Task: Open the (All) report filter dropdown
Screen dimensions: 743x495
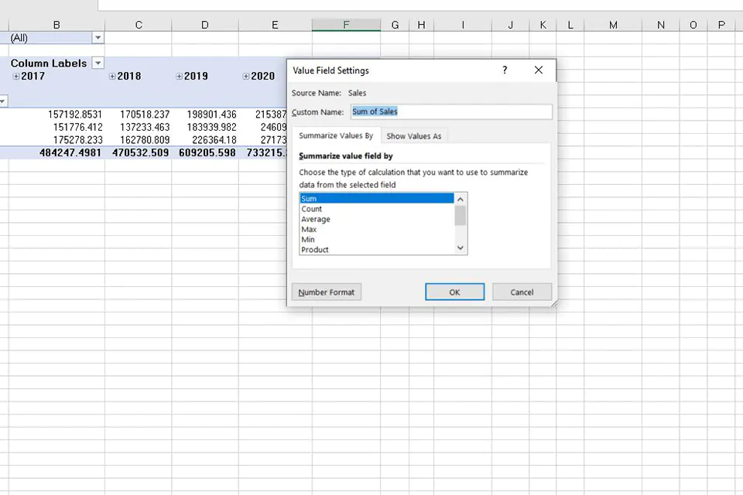Action: coord(98,37)
